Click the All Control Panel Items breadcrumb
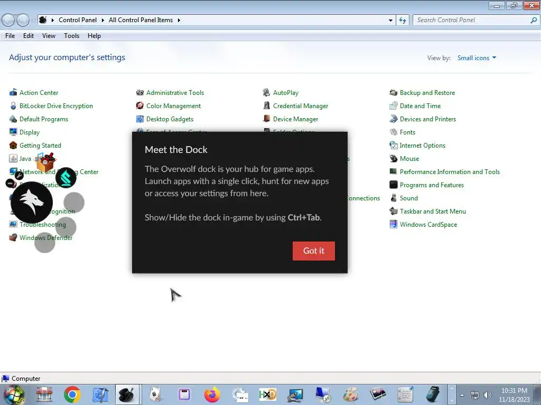This screenshot has height=405, width=541. 141,20
